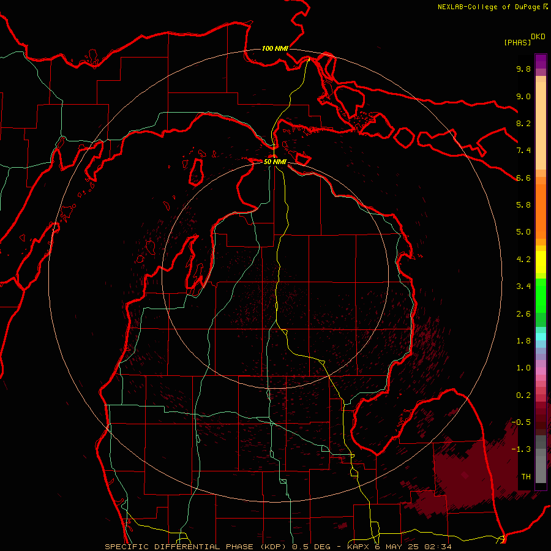The width and height of the screenshot is (551, 551).
Task: Click the 2.6 label on the color scale
Action: [523, 314]
